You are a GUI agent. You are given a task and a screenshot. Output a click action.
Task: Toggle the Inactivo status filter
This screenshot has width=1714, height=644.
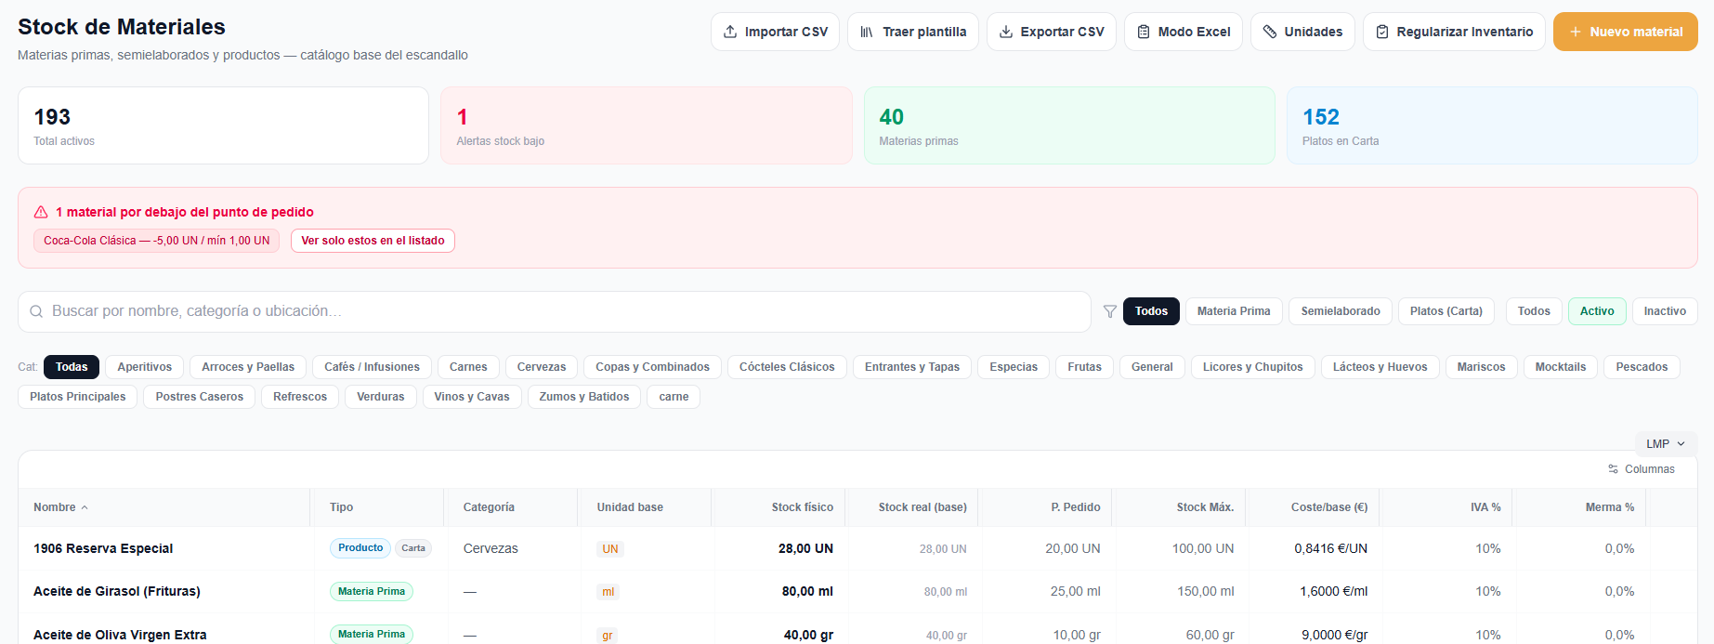1665,311
